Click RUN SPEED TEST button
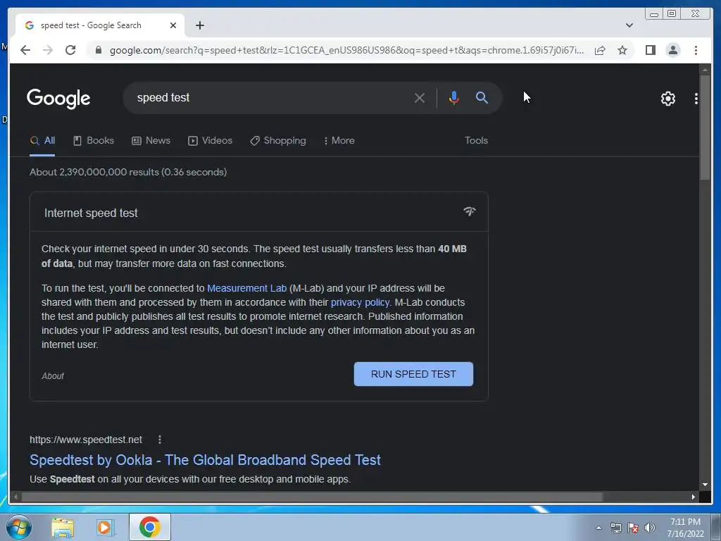 click(x=413, y=374)
